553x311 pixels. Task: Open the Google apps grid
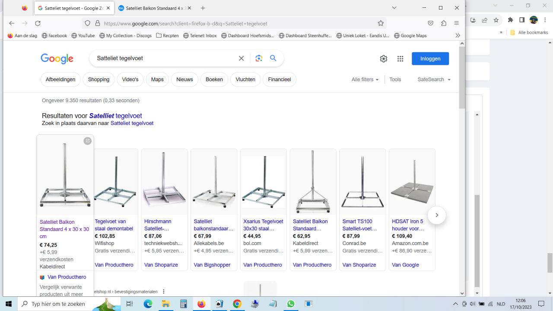pyautogui.click(x=400, y=59)
